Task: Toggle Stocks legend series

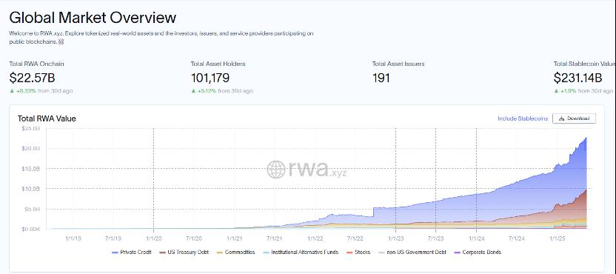Action: tap(358, 252)
